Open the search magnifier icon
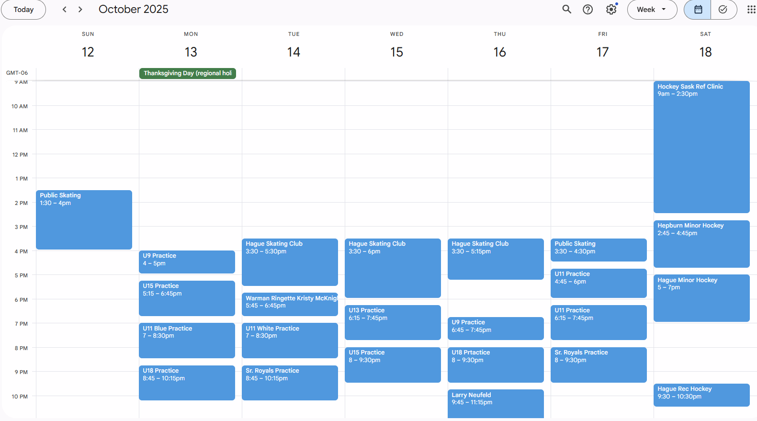Image resolution: width=757 pixels, height=421 pixels. pos(566,10)
